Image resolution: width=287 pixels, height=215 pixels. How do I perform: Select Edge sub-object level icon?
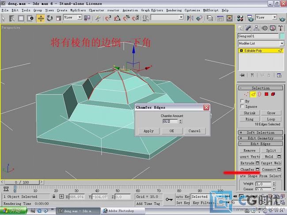click(253, 94)
